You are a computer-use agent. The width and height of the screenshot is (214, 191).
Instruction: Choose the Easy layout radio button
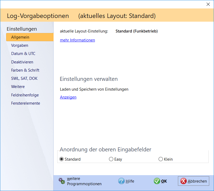tap(111, 159)
